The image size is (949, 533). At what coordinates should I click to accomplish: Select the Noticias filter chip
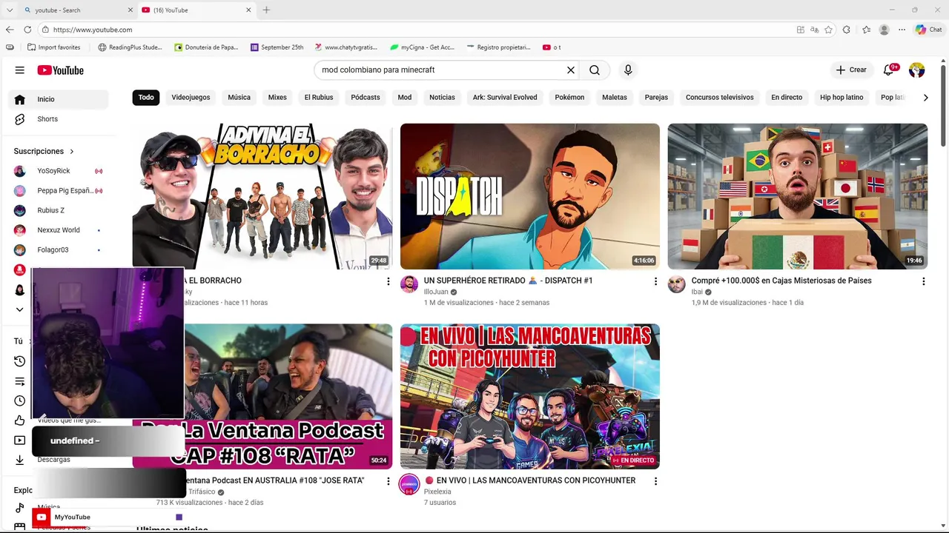click(443, 98)
